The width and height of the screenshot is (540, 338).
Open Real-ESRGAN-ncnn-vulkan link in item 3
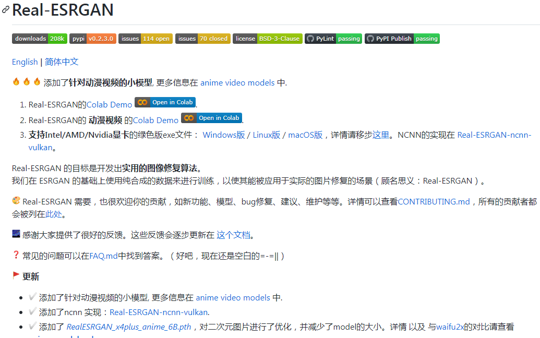(494, 135)
